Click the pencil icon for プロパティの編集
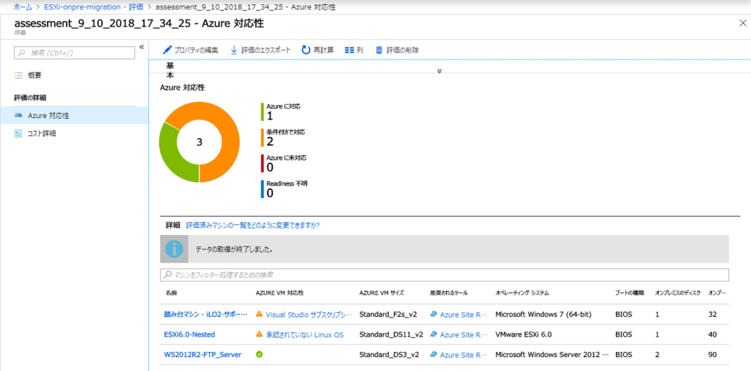 167,50
